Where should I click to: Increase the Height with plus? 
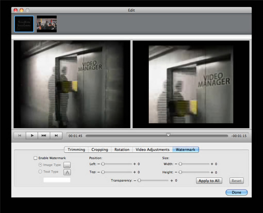point(212,172)
